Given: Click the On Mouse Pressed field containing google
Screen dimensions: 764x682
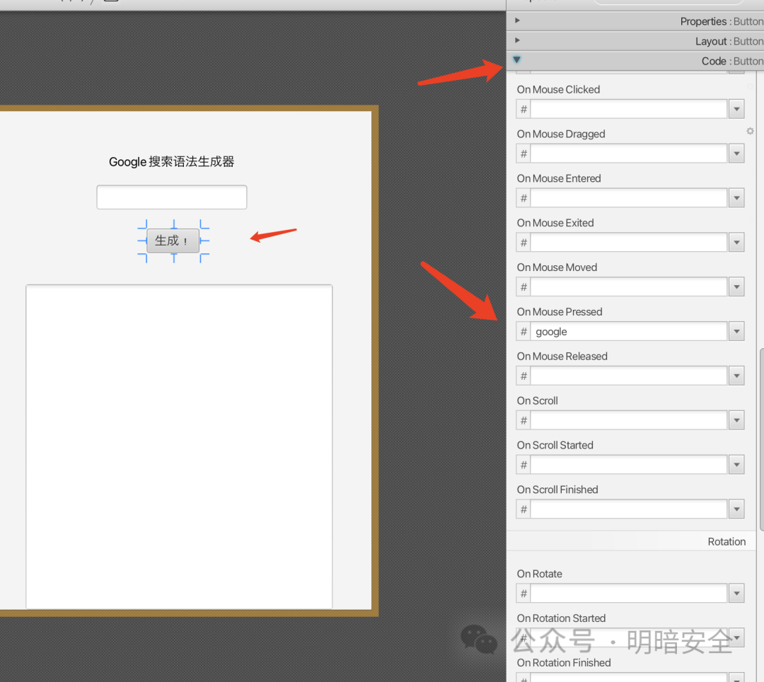Looking at the screenshot, I should pyautogui.click(x=629, y=331).
